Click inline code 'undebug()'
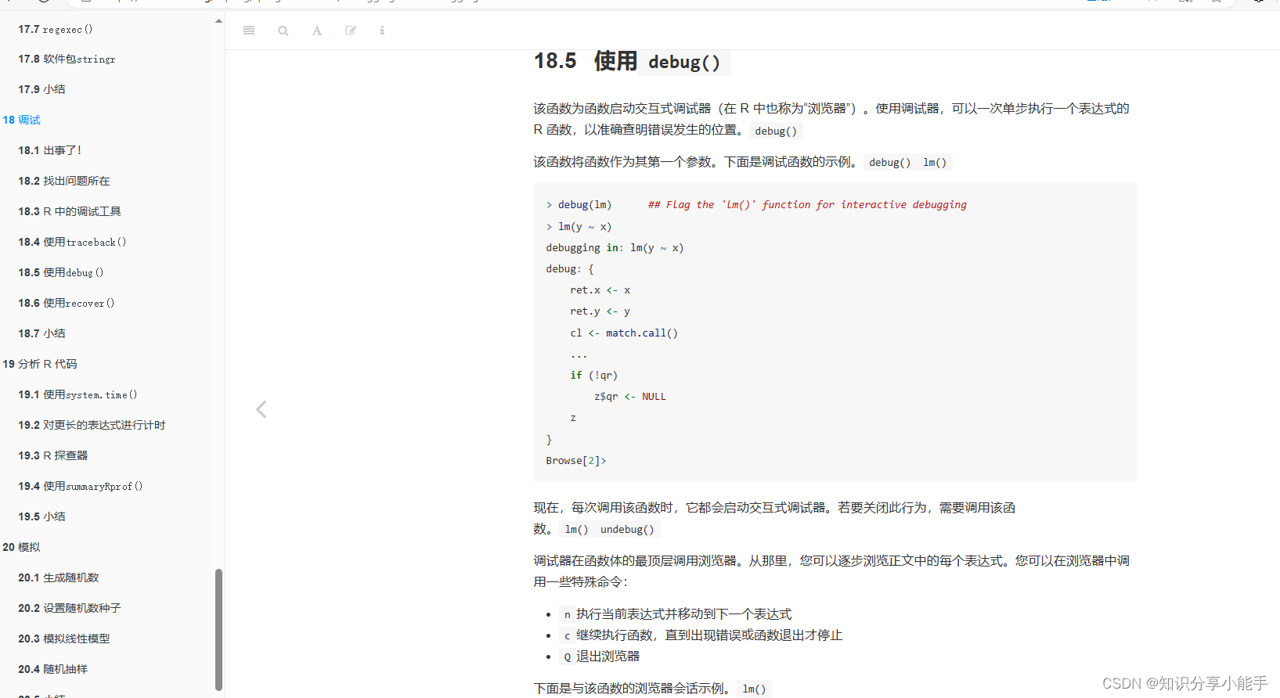The width and height of the screenshot is (1280, 698). (627, 530)
